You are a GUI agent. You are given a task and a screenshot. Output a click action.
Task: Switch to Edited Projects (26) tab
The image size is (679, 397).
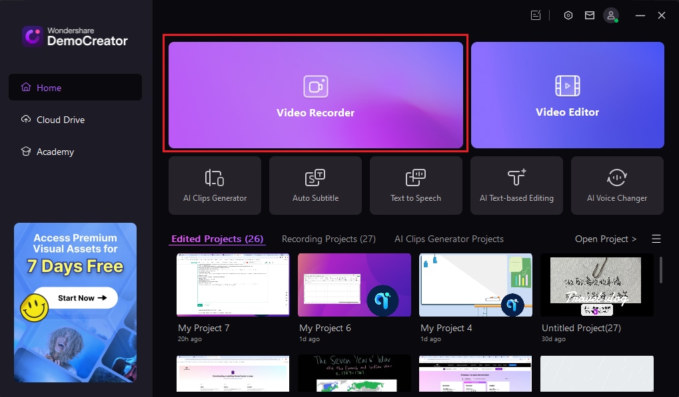point(217,239)
